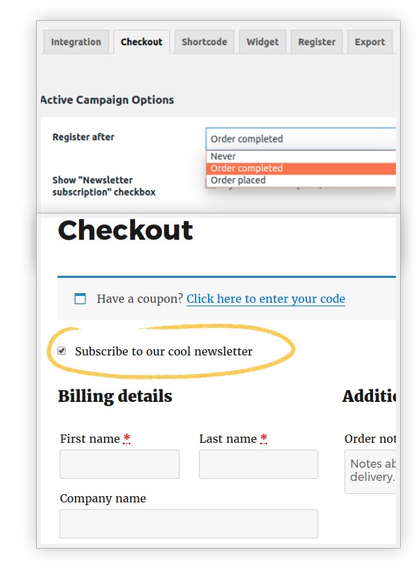This screenshot has height=571, width=416.
Task: Open the Widget tab
Action: pos(263,42)
